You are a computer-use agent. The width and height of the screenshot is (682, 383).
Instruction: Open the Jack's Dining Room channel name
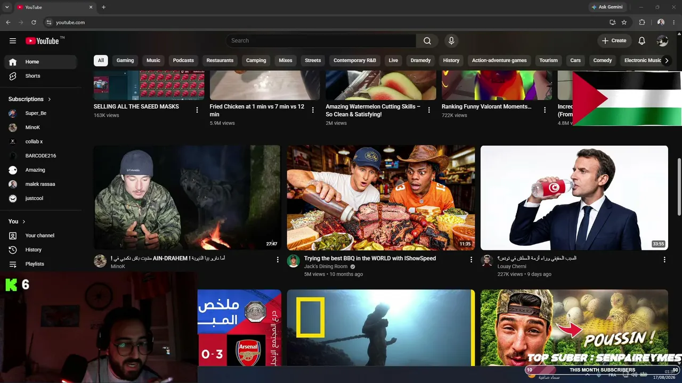click(326, 267)
